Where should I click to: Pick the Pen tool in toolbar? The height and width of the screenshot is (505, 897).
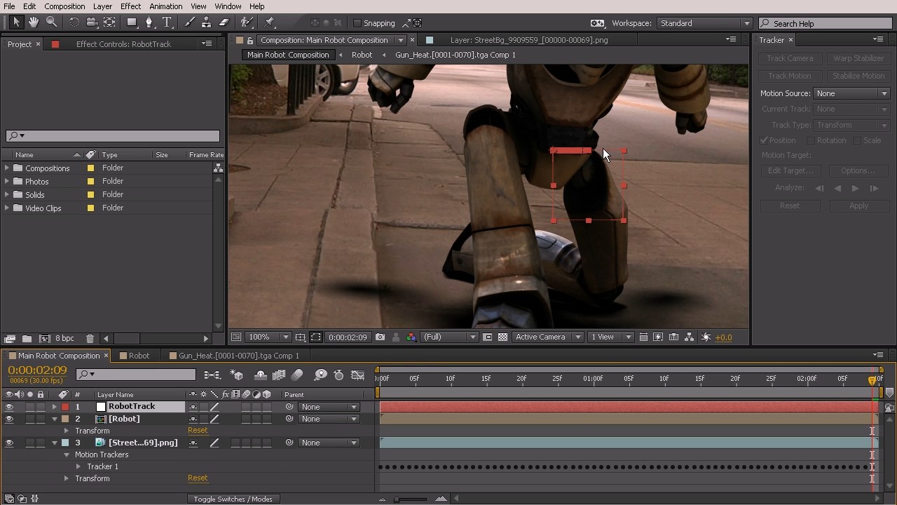tap(149, 22)
